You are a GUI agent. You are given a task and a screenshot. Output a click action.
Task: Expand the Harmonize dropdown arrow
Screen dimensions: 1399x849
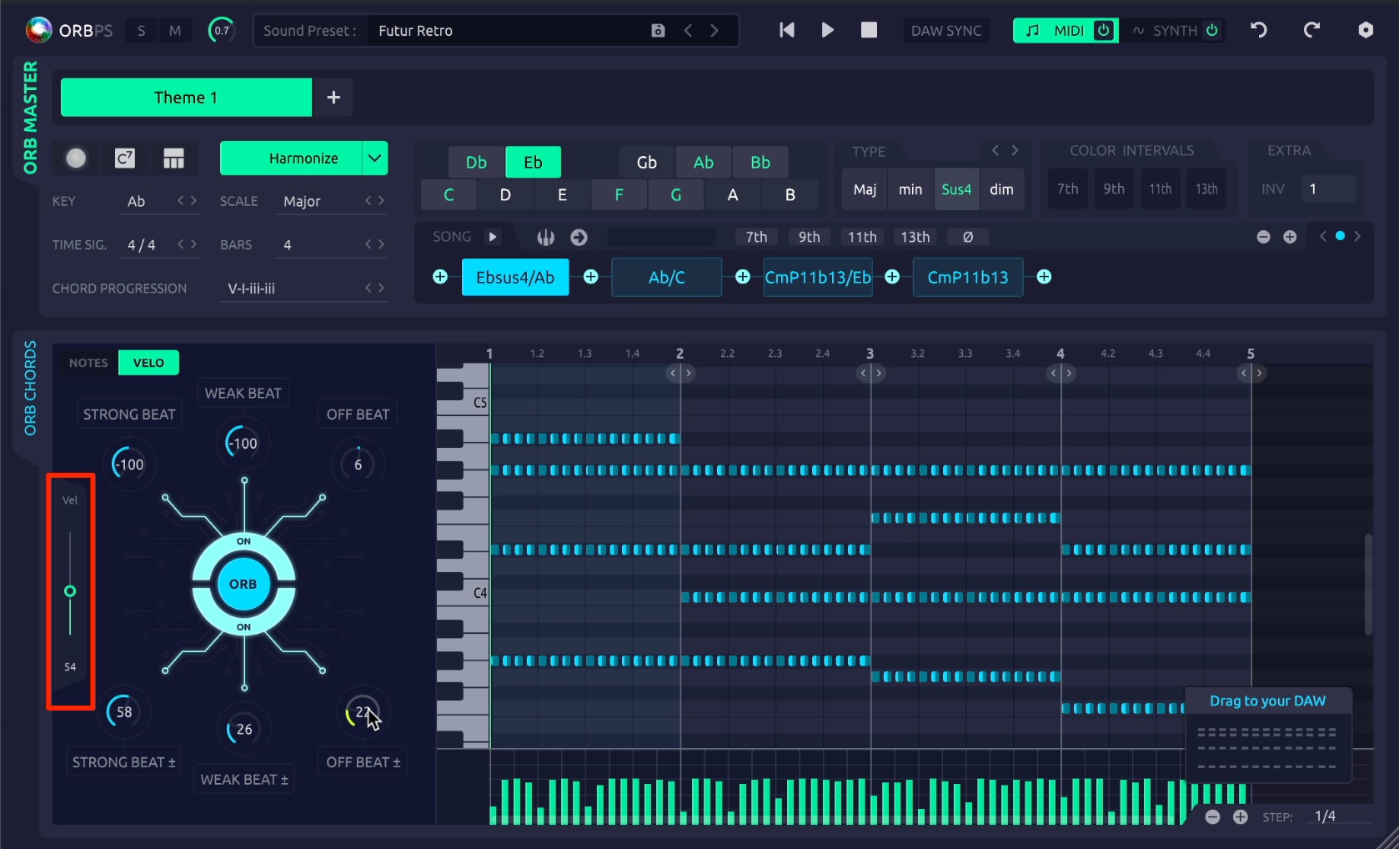tap(375, 158)
